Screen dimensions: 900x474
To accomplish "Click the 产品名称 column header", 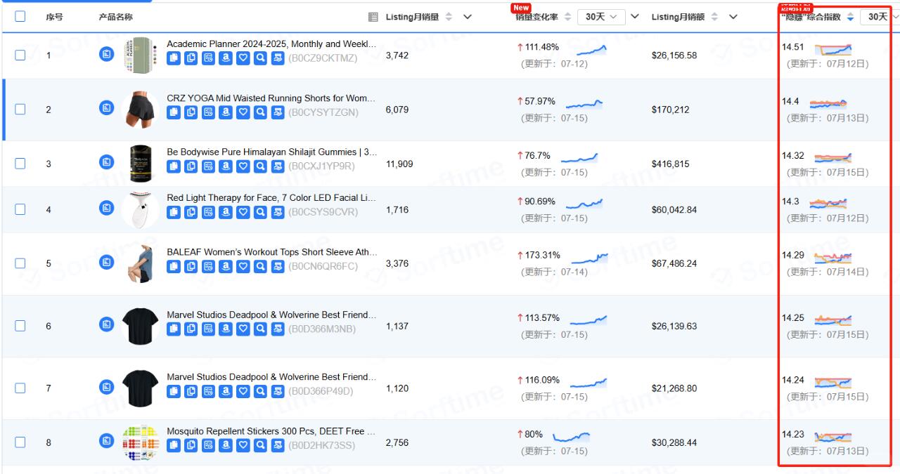I will [115, 17].
